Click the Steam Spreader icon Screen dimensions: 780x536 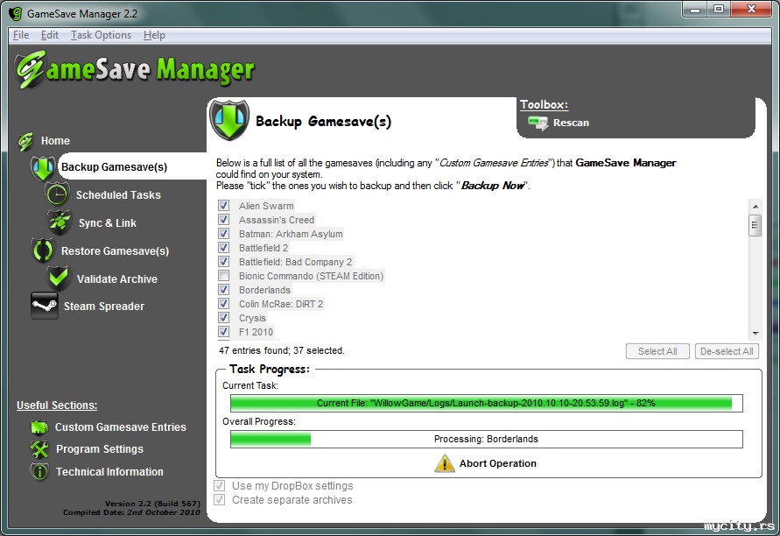(45, 306)
